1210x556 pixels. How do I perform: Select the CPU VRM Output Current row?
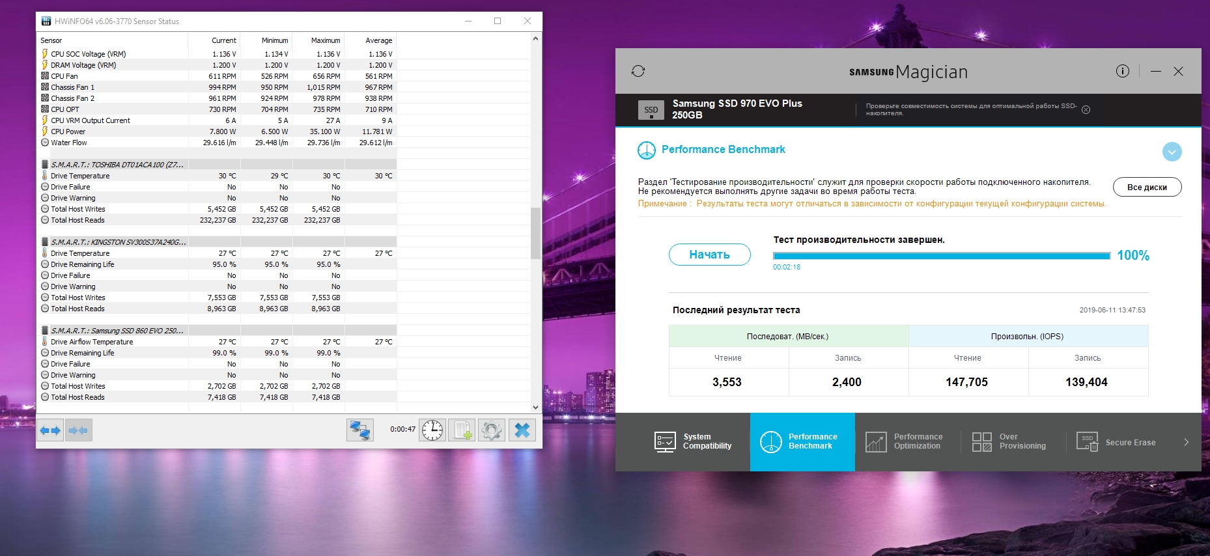218,120
